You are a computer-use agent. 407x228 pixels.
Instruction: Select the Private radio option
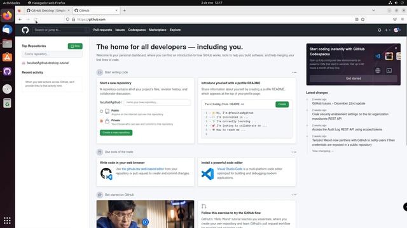[102, 121]
